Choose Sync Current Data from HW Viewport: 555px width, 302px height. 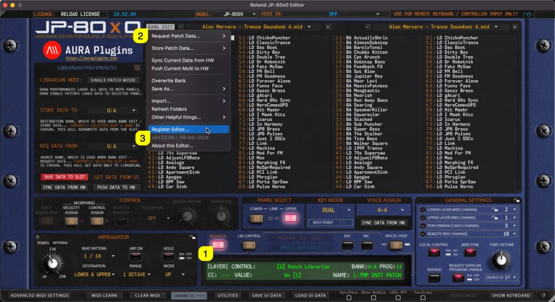(x=188, y=61)
